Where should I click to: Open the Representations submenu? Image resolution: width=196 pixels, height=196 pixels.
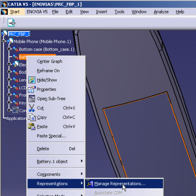pos(56,184)
